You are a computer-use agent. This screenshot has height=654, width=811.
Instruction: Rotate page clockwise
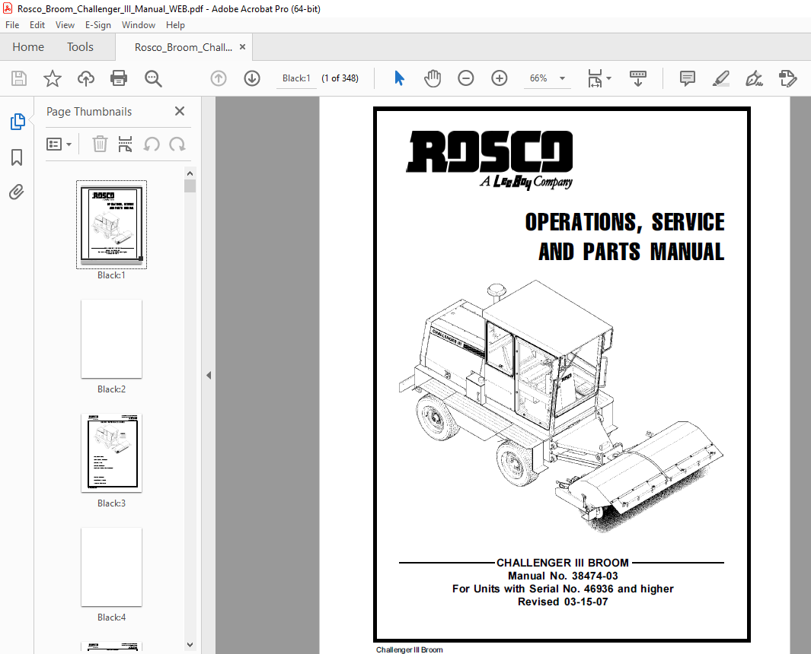[x=177, y=144]
